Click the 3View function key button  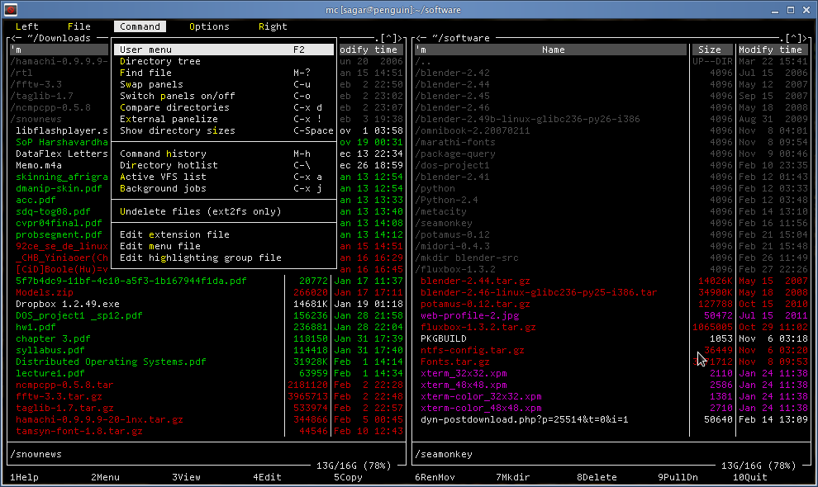(186, 477)
